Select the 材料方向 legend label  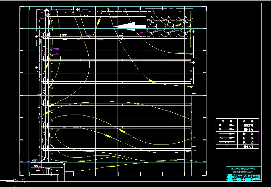pos(248,129)
